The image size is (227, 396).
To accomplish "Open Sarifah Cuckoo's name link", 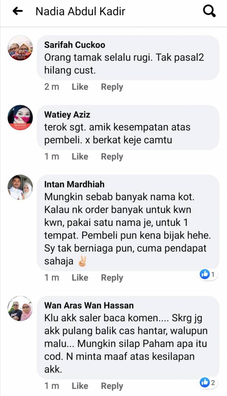I will tap(75, 45).
